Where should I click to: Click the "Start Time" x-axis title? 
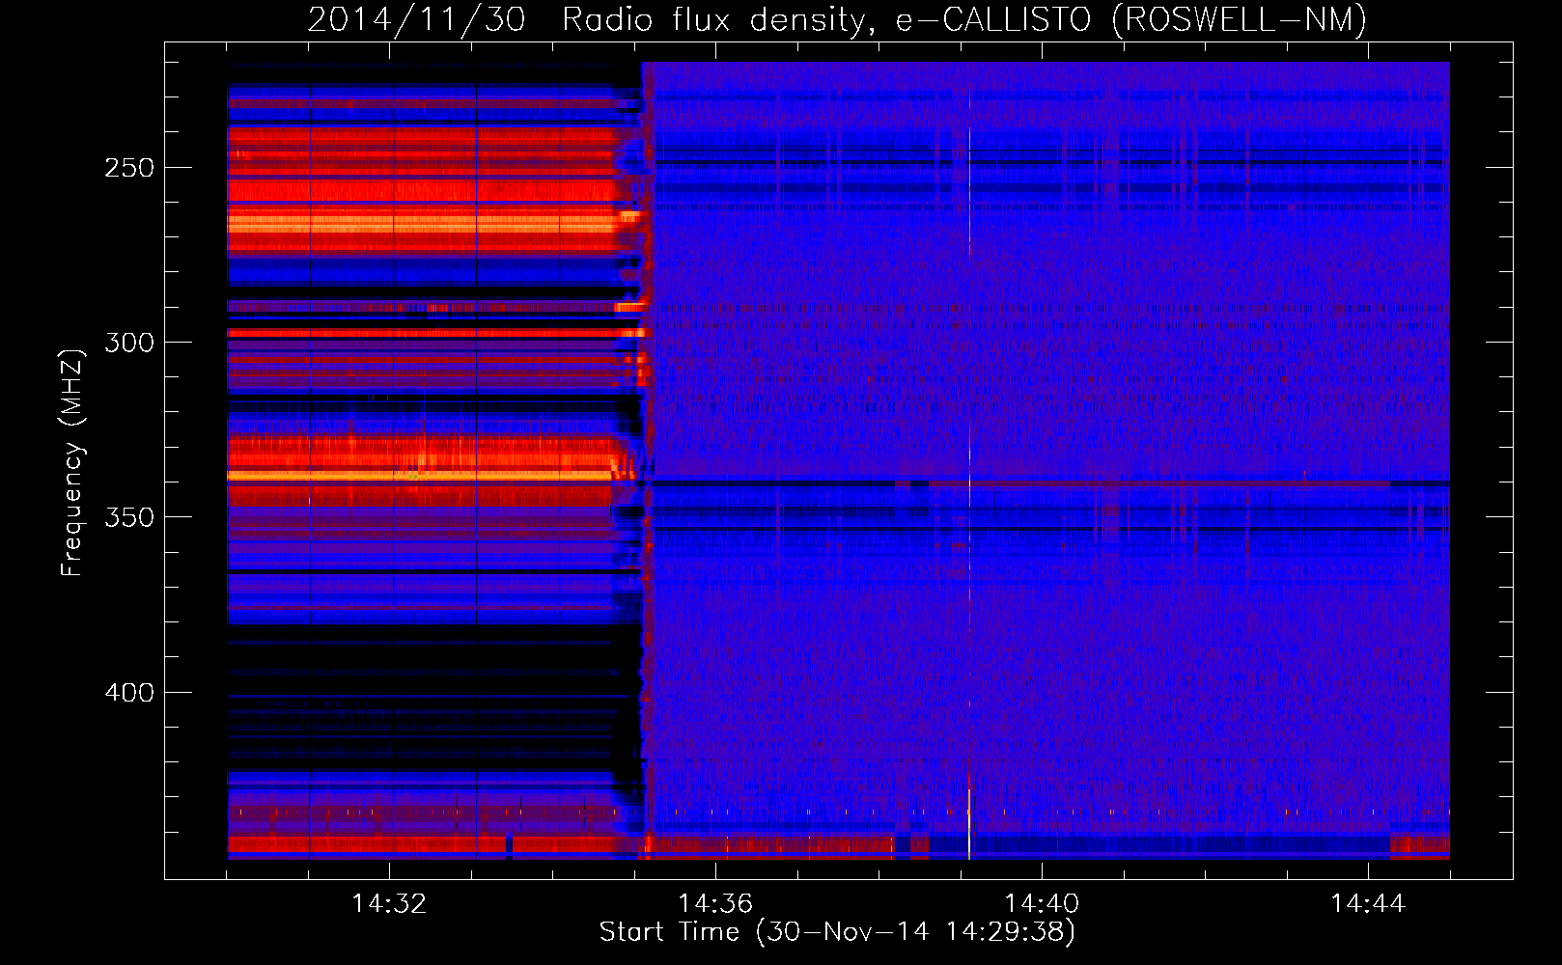668,932
